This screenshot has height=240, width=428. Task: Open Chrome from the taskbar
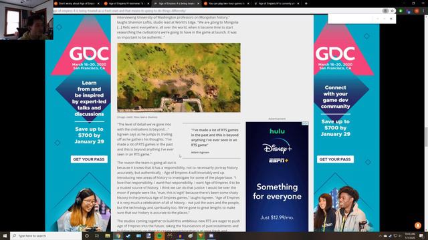(x=118, y=235)
